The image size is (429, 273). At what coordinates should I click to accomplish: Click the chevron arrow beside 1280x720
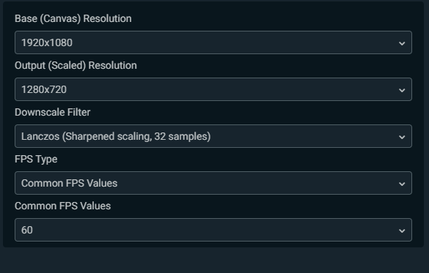[x=402, y=90]
